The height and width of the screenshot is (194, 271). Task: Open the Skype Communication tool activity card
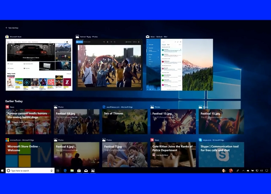point(221,155)
